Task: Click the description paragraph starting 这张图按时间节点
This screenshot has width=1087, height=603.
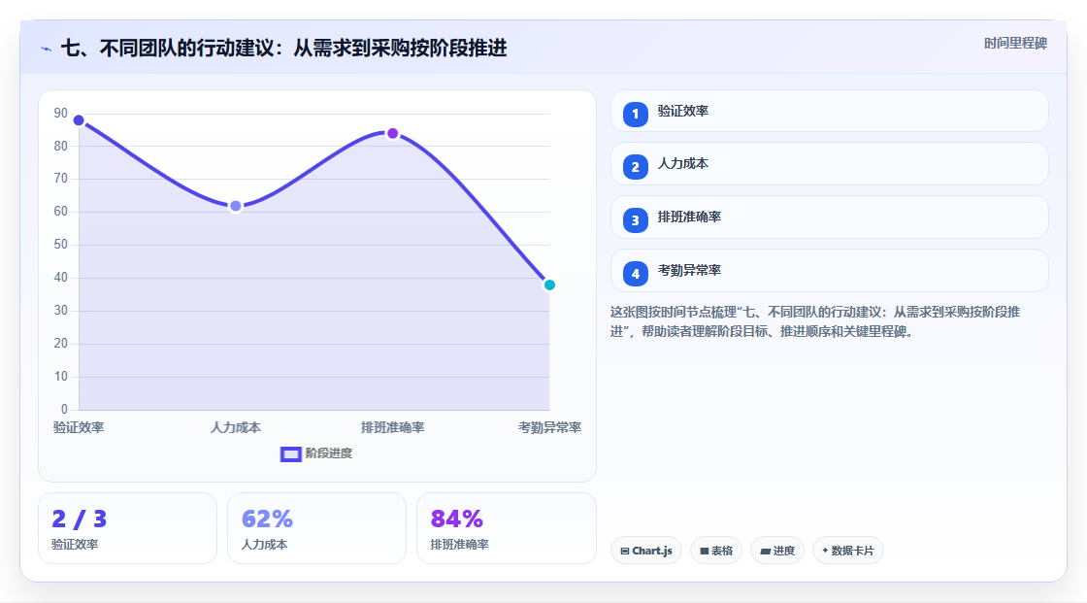Action: coord(815,321)
